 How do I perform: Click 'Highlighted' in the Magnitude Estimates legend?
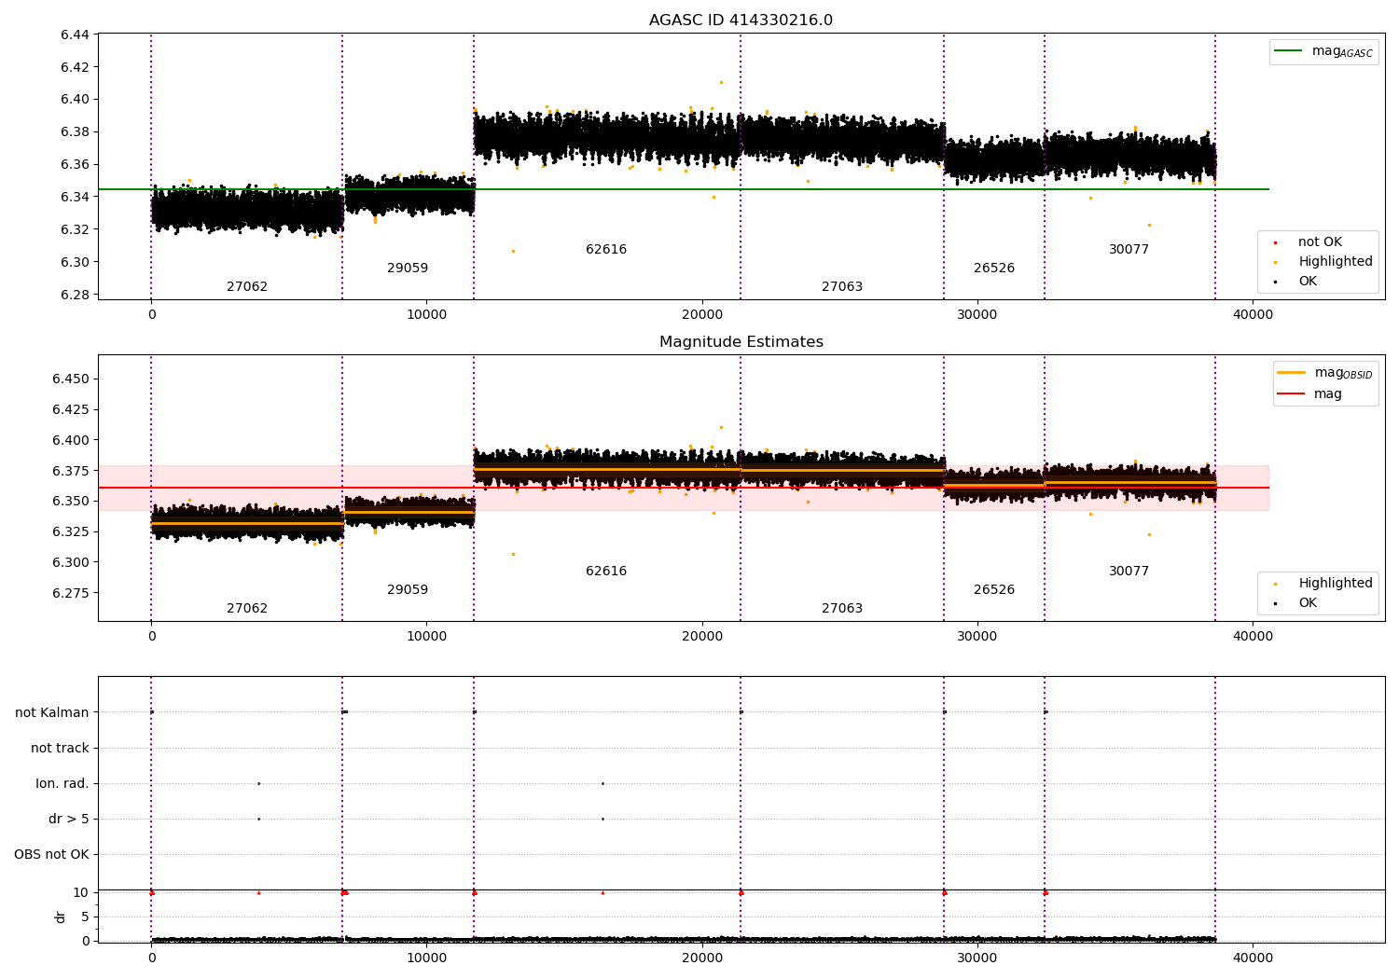pos(1323,584)
